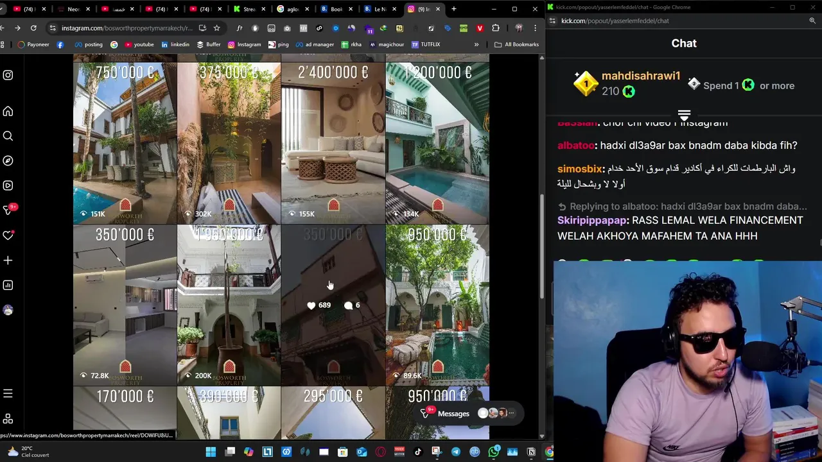This screenshot has width=822, height=462.
Task: Open the red V extension icon
Action: [x=480, y=28]
